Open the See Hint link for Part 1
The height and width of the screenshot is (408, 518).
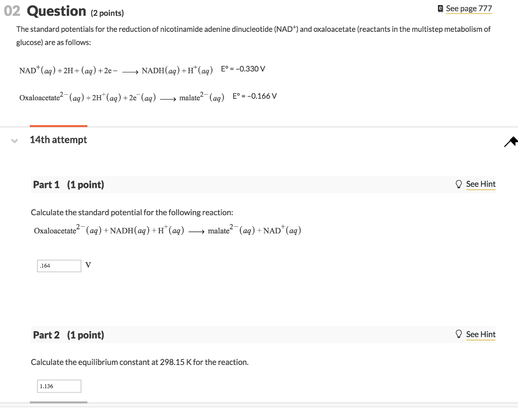[x=481, y=184]
